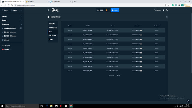
Task: Click the Search the web and Windows box
Action: tap(22, 106)
